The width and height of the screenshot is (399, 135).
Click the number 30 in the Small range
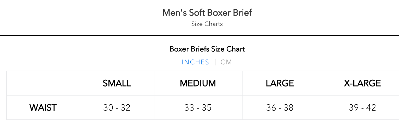point(108,107)
